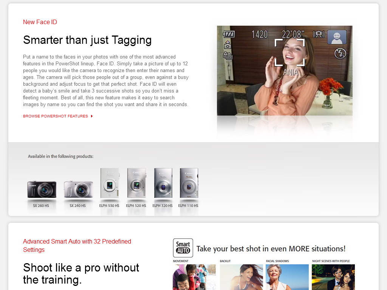Click the face detection frame on woman's face
The width and height of the screenshot is (387, 290).
[290, 52]
